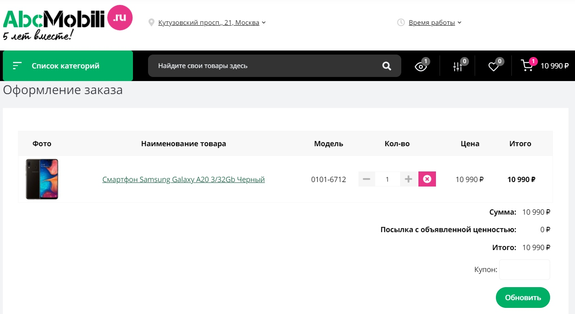Click the location pin icon
This screenshot has width=575, height=314.
pyautogui.click(x=152, y=22)
